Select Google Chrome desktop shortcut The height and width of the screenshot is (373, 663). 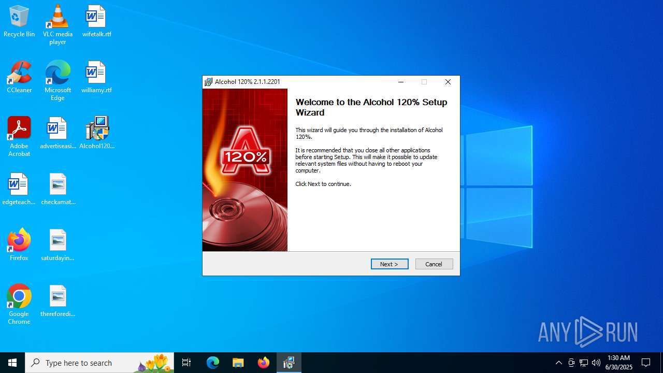[19, 305]
